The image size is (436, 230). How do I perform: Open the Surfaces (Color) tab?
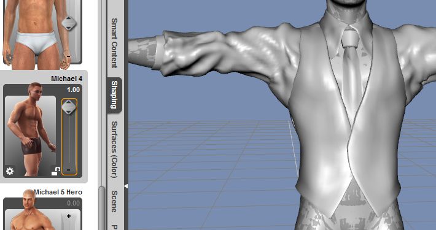pos(114,150)
